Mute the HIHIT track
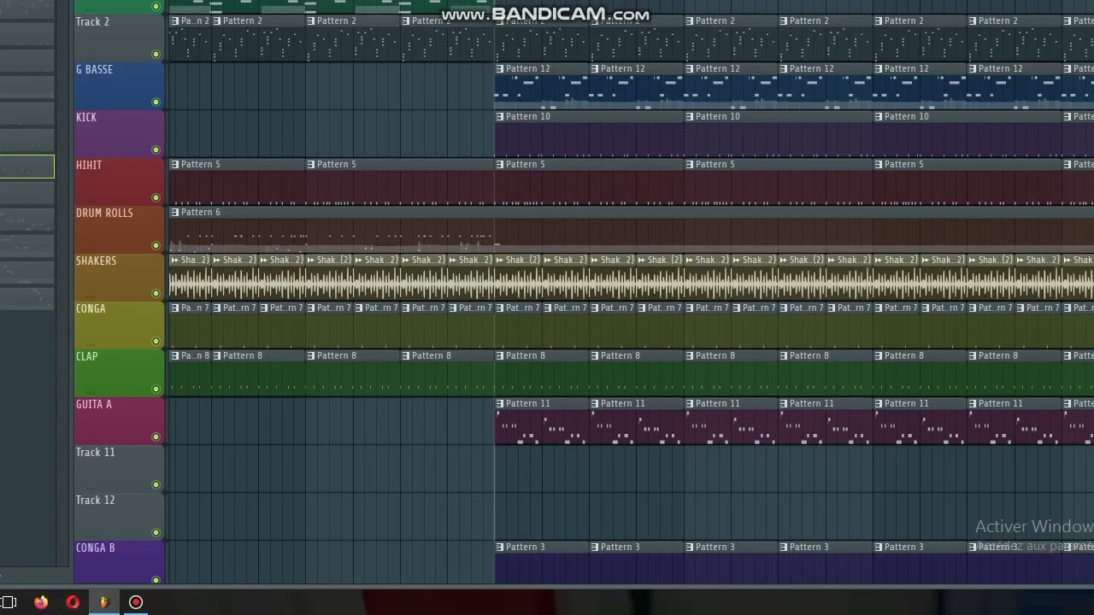Image resolution: width=1094 pixels, height=615 pixels. pos(156,198)
